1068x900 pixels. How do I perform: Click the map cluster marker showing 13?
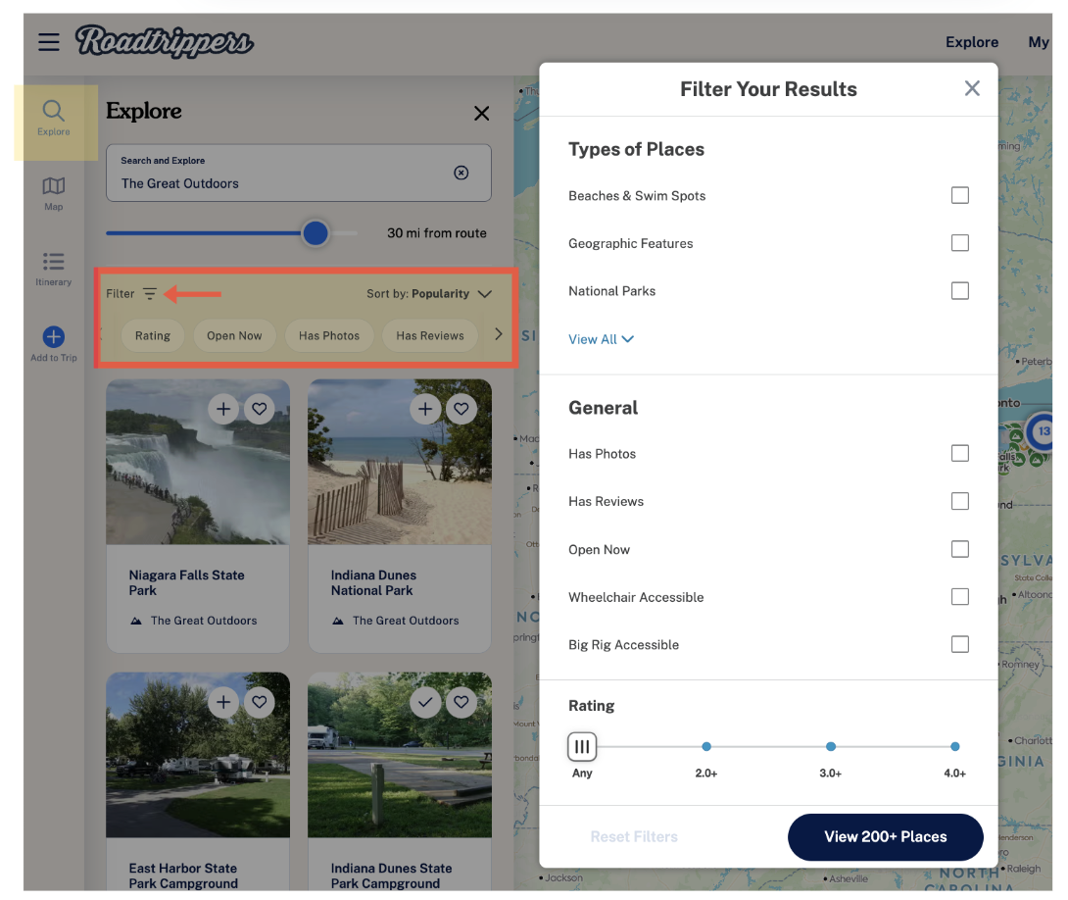click(1043, 431)
